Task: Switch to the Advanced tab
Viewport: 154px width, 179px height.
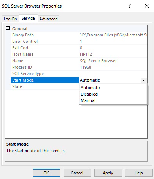Action: pos(48,19)
